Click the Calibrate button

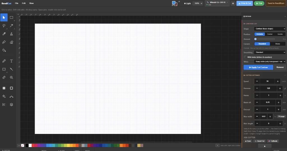tap(273, 141)
